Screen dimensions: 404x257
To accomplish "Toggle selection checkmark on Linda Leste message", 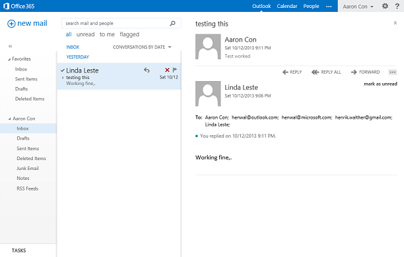I will (62, 71).
